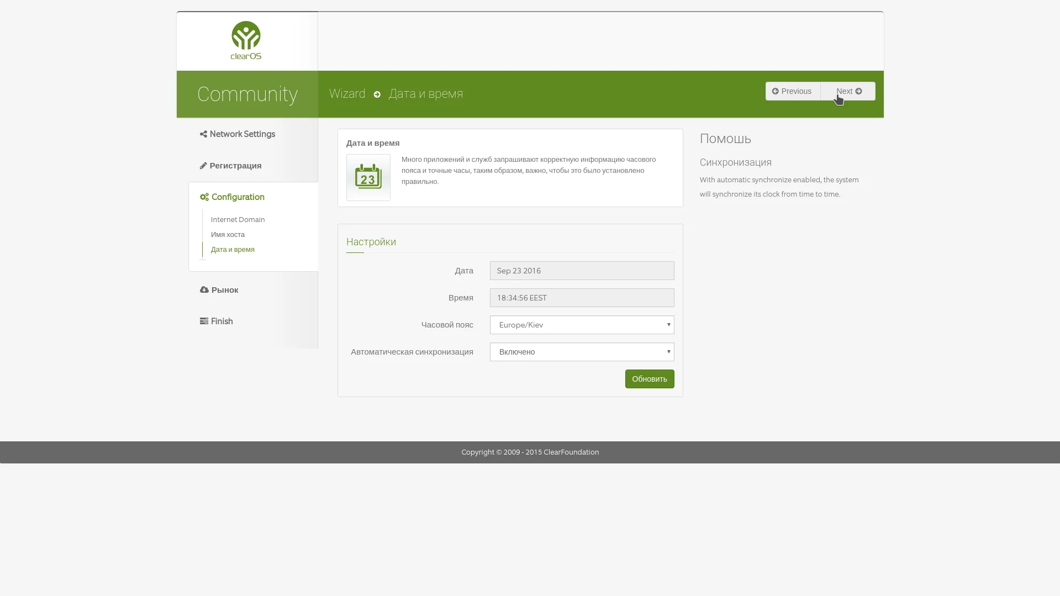Go to the Next wizard step
The width and height of the screenshot is (1060, 596).
pos(848,91)
